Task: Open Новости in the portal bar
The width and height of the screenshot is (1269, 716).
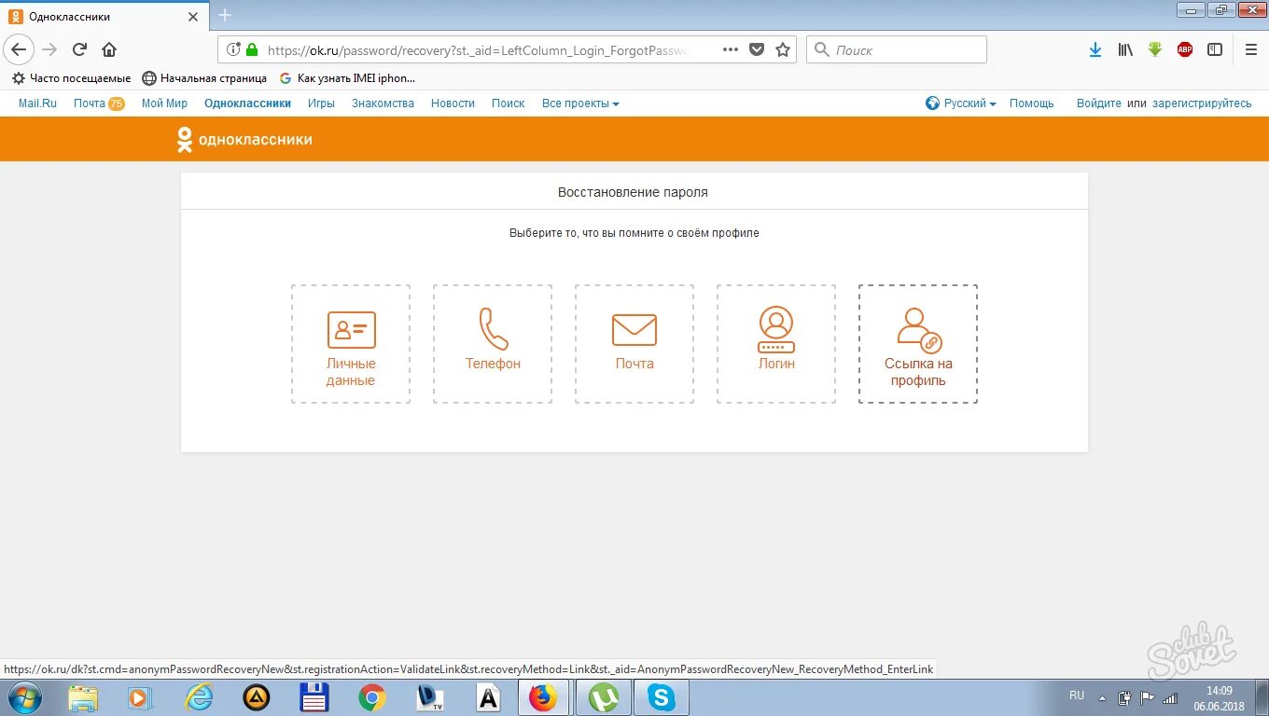Action: (453, 103)
